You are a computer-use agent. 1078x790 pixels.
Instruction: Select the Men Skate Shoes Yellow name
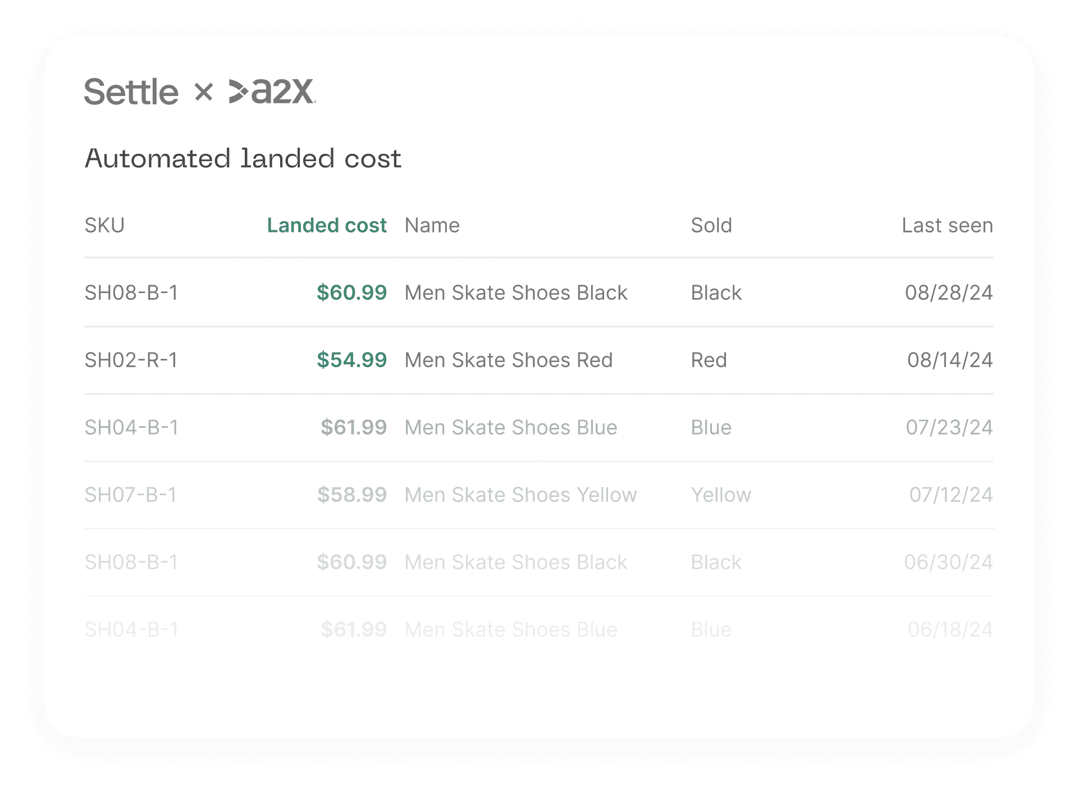[x=520, y=495]
